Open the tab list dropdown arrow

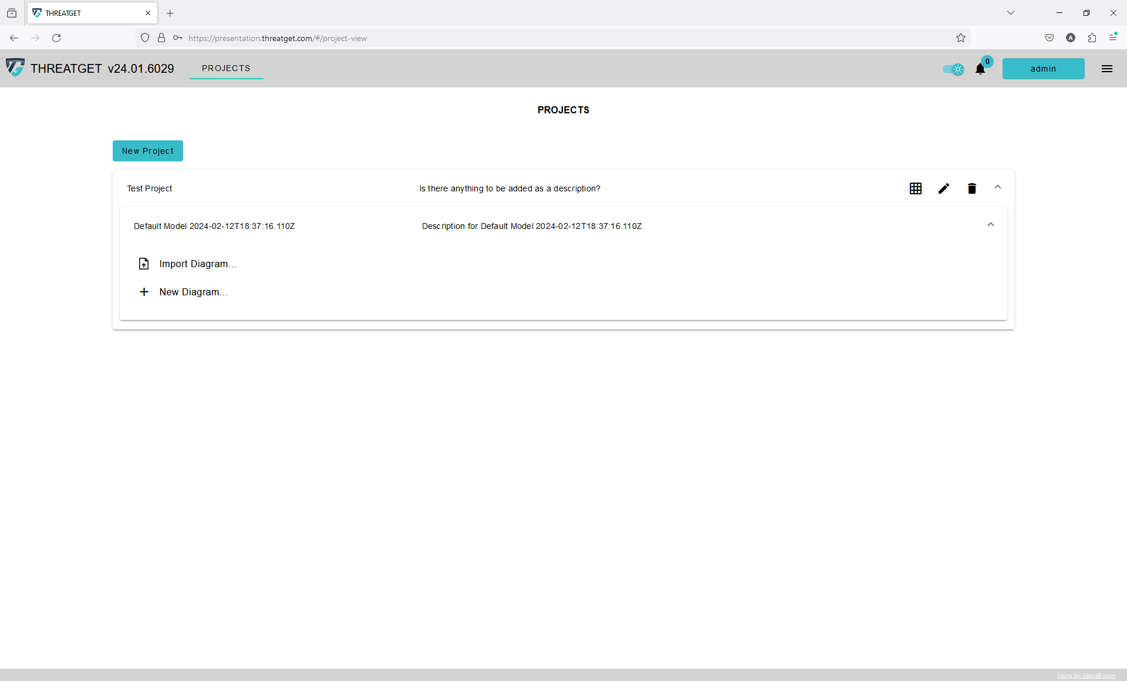[x=1011, y=12]
